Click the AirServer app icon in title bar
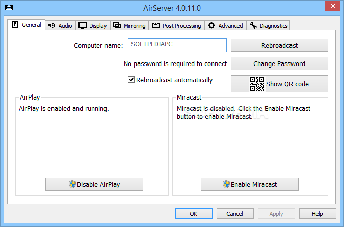The image size is (344, 227). (9, 8)
